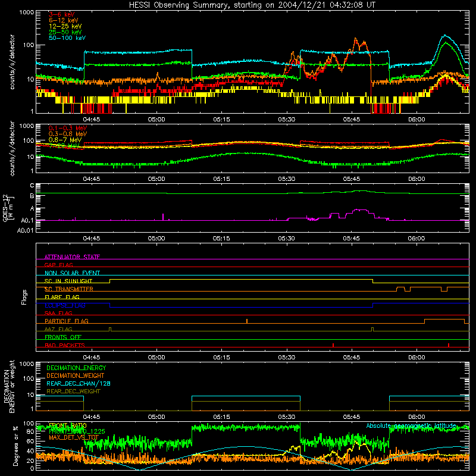Click the 0.3-0.8 MeV legend label
Image resolution: width=476 pixels, height=476 pixels.
click(68, 134)
